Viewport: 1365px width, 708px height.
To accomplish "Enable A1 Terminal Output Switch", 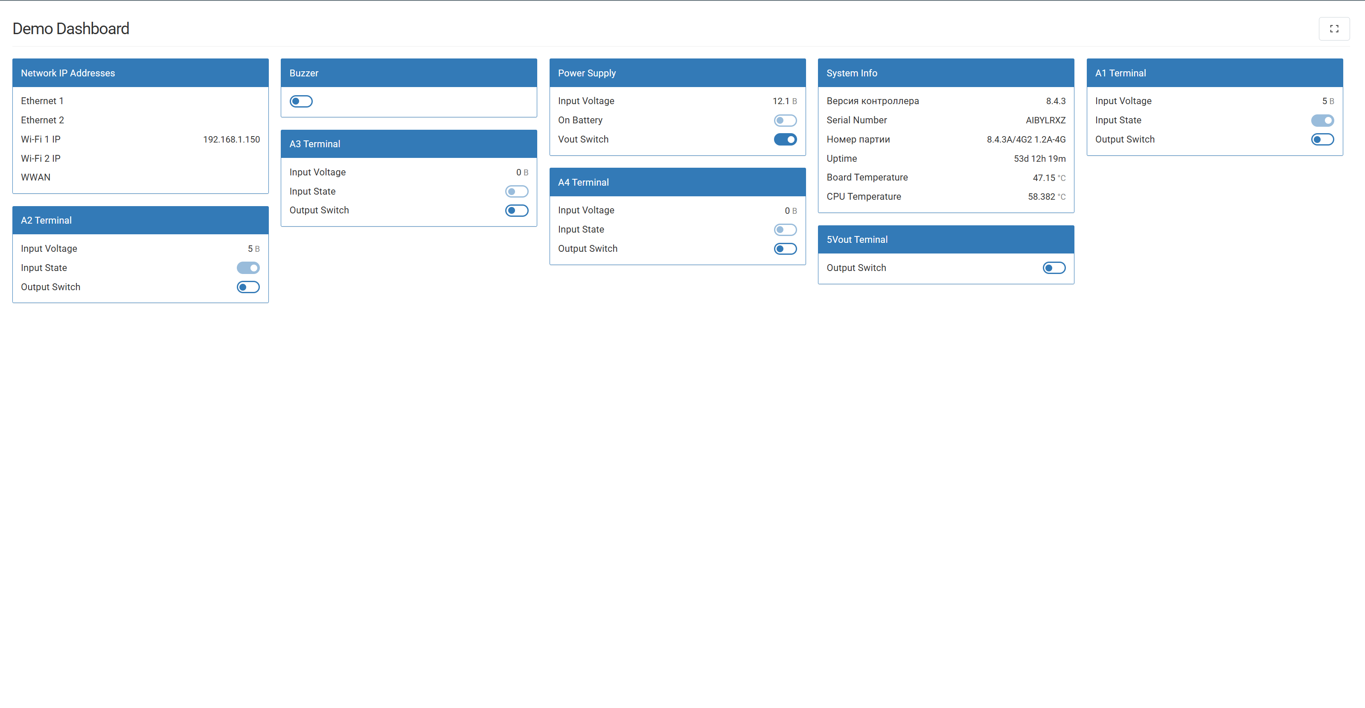I will (1322, 140).
